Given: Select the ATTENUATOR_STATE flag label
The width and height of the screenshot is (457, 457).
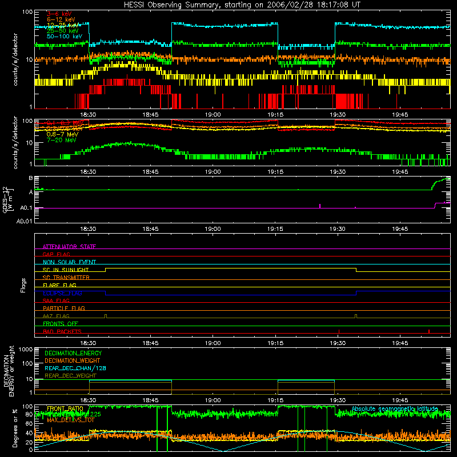Looking at the screenshot, I should (x=69, y=247).
